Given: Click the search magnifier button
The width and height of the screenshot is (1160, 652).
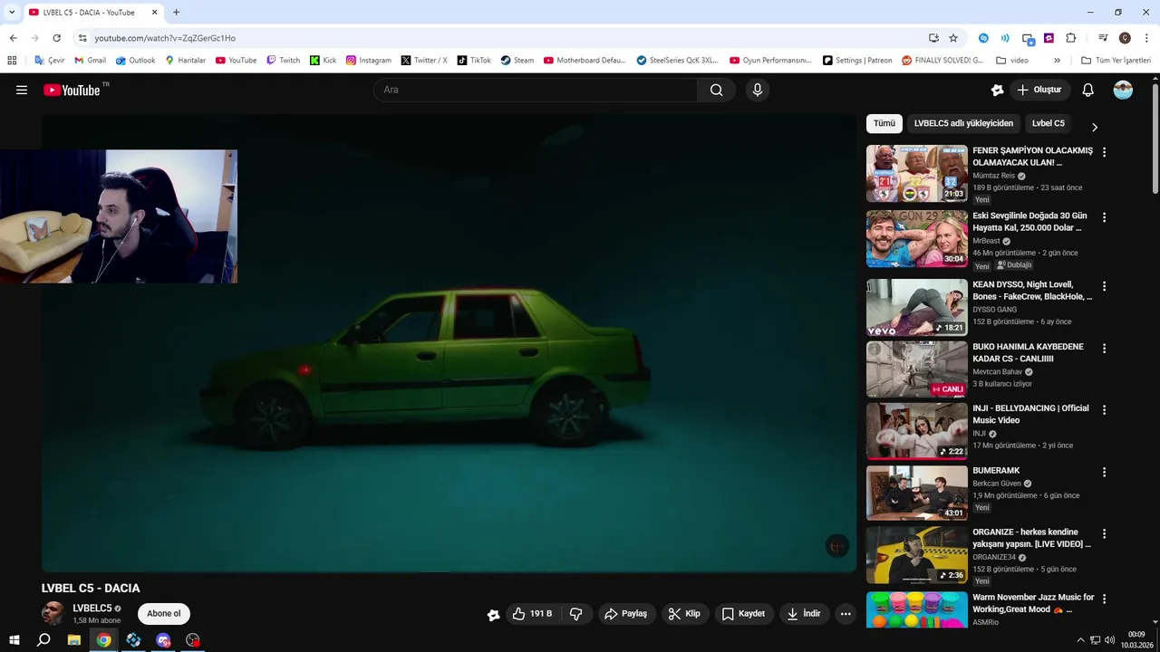Looking at the screenshot, I should pos(716,90).
